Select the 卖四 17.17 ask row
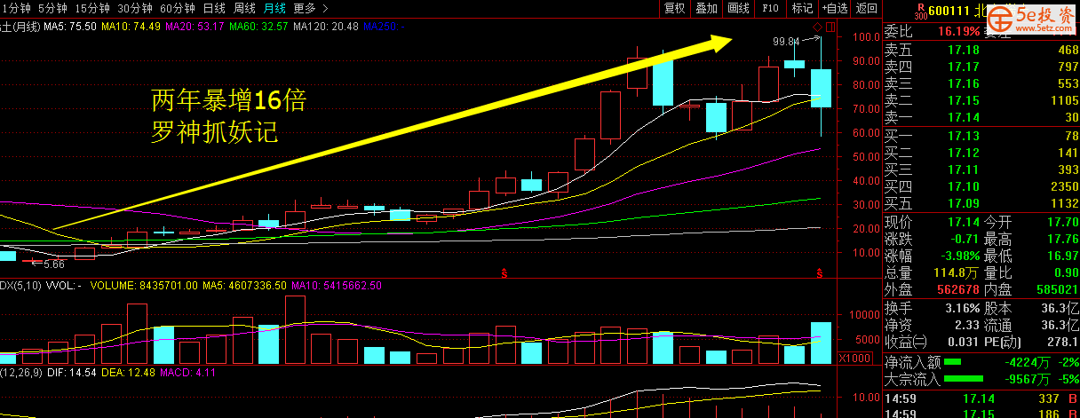This screenshot has height=418, width=1080. (x=981, y=67)
